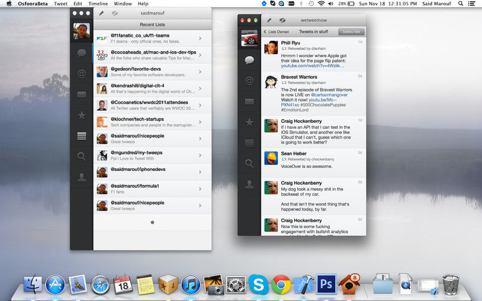This screenshot has width=482, height=301.
Task: Expand @cocoaheads_at/mac-and-ios-dev-tips chevron
Action: click(200, 55)
